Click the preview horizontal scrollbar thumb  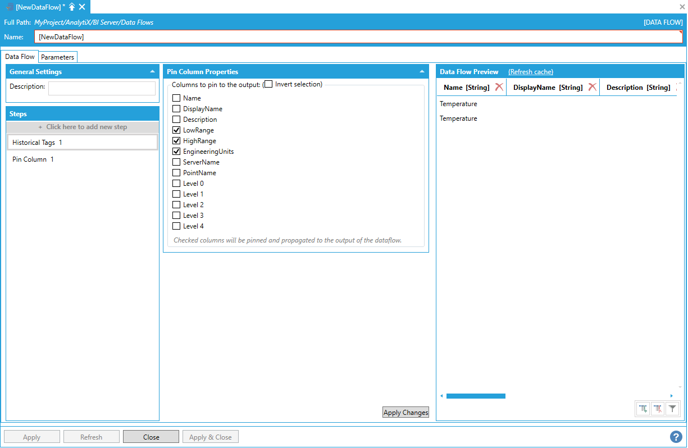(475, 396)
